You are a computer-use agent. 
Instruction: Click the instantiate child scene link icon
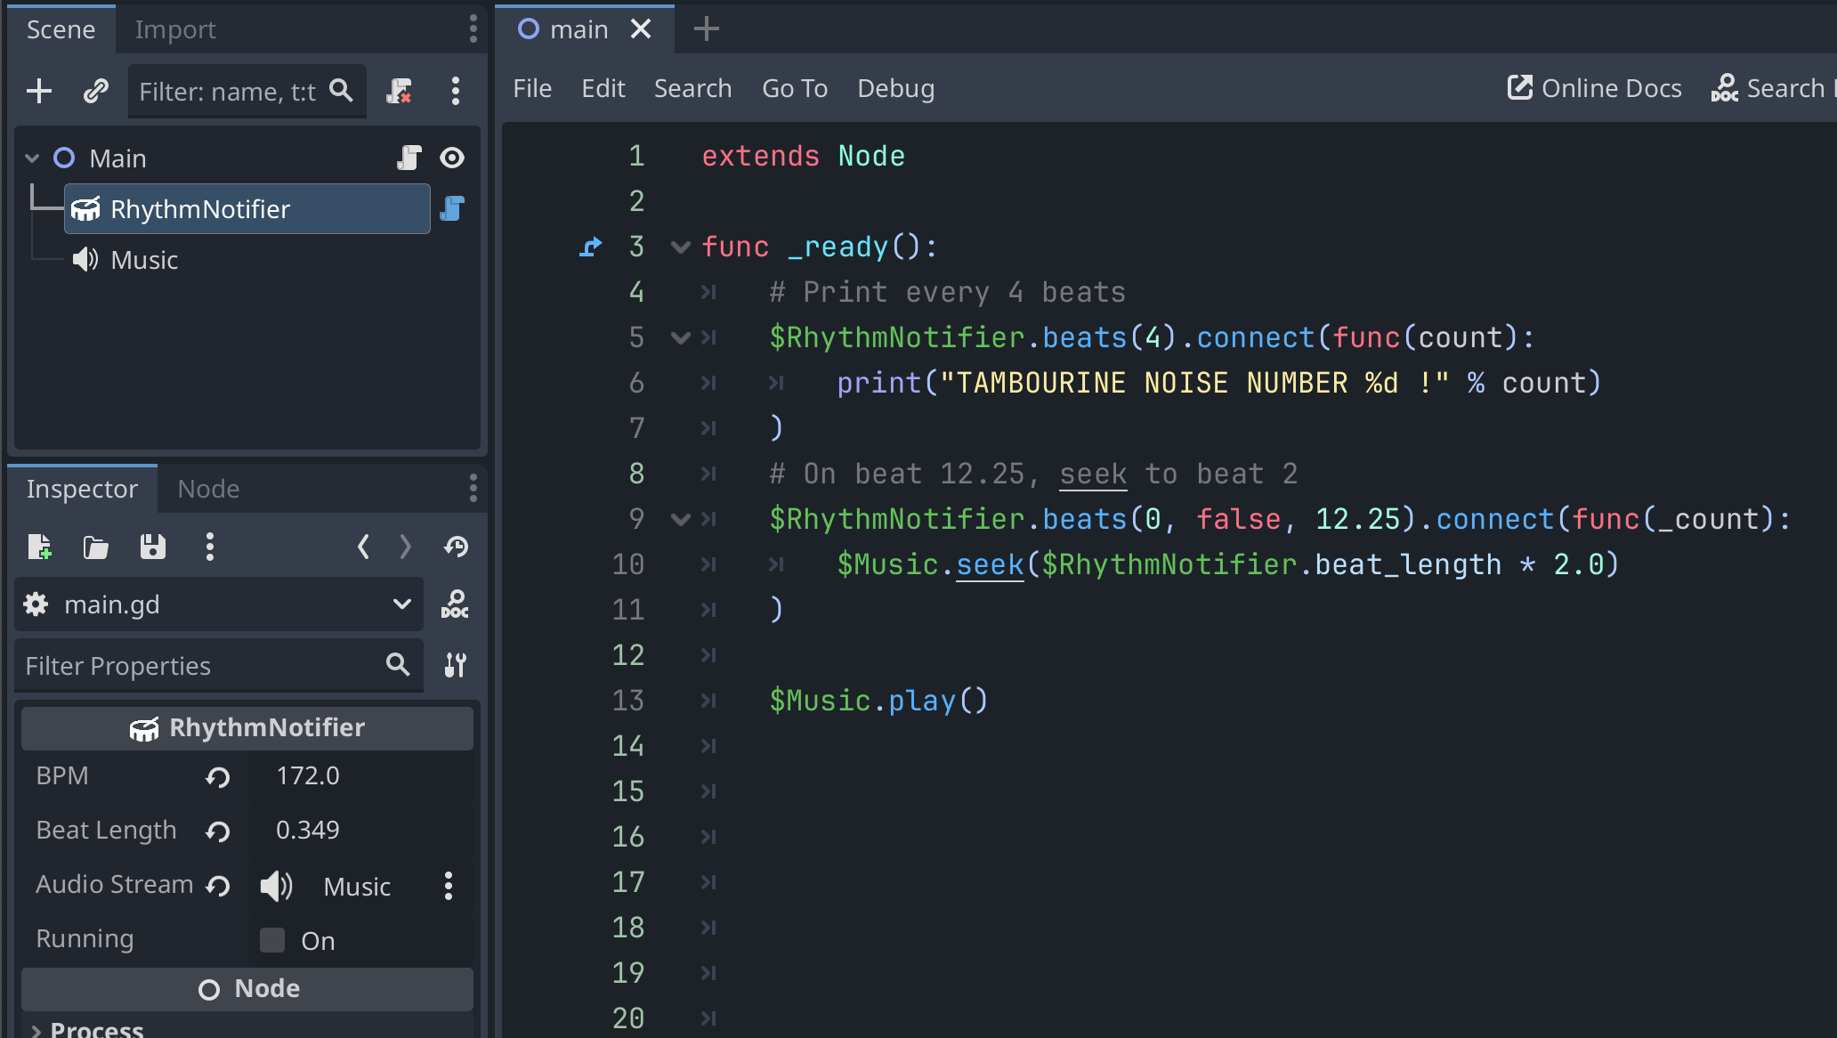coord(95,91)
